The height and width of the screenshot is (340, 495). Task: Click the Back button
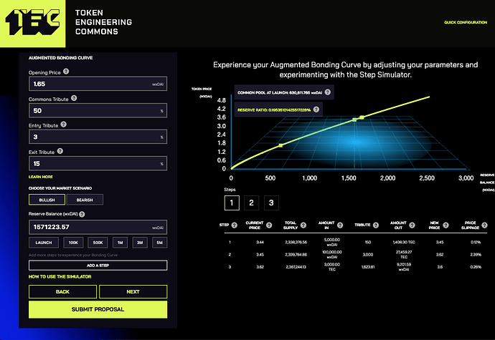click(62, 292)
